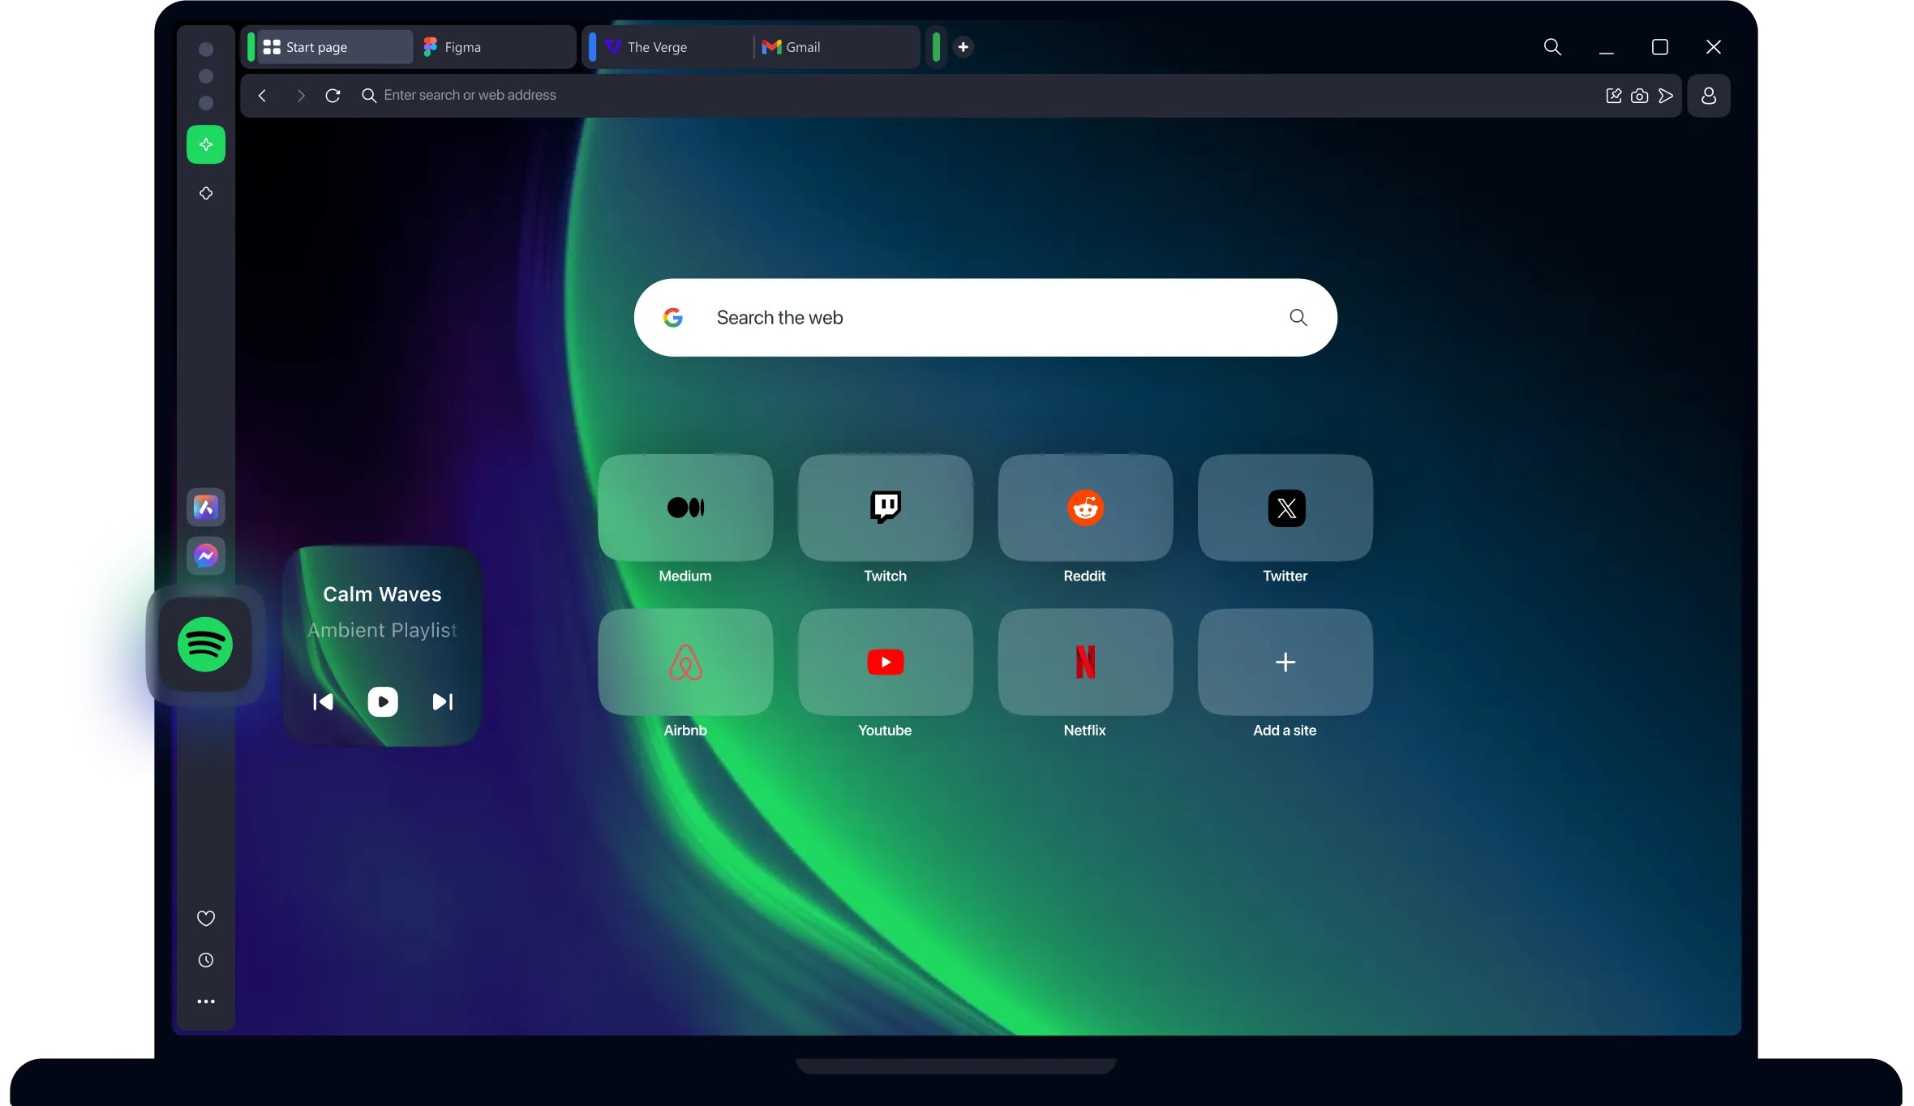Open the three-dot sidebar more menu

click(x=206, y=1001)
